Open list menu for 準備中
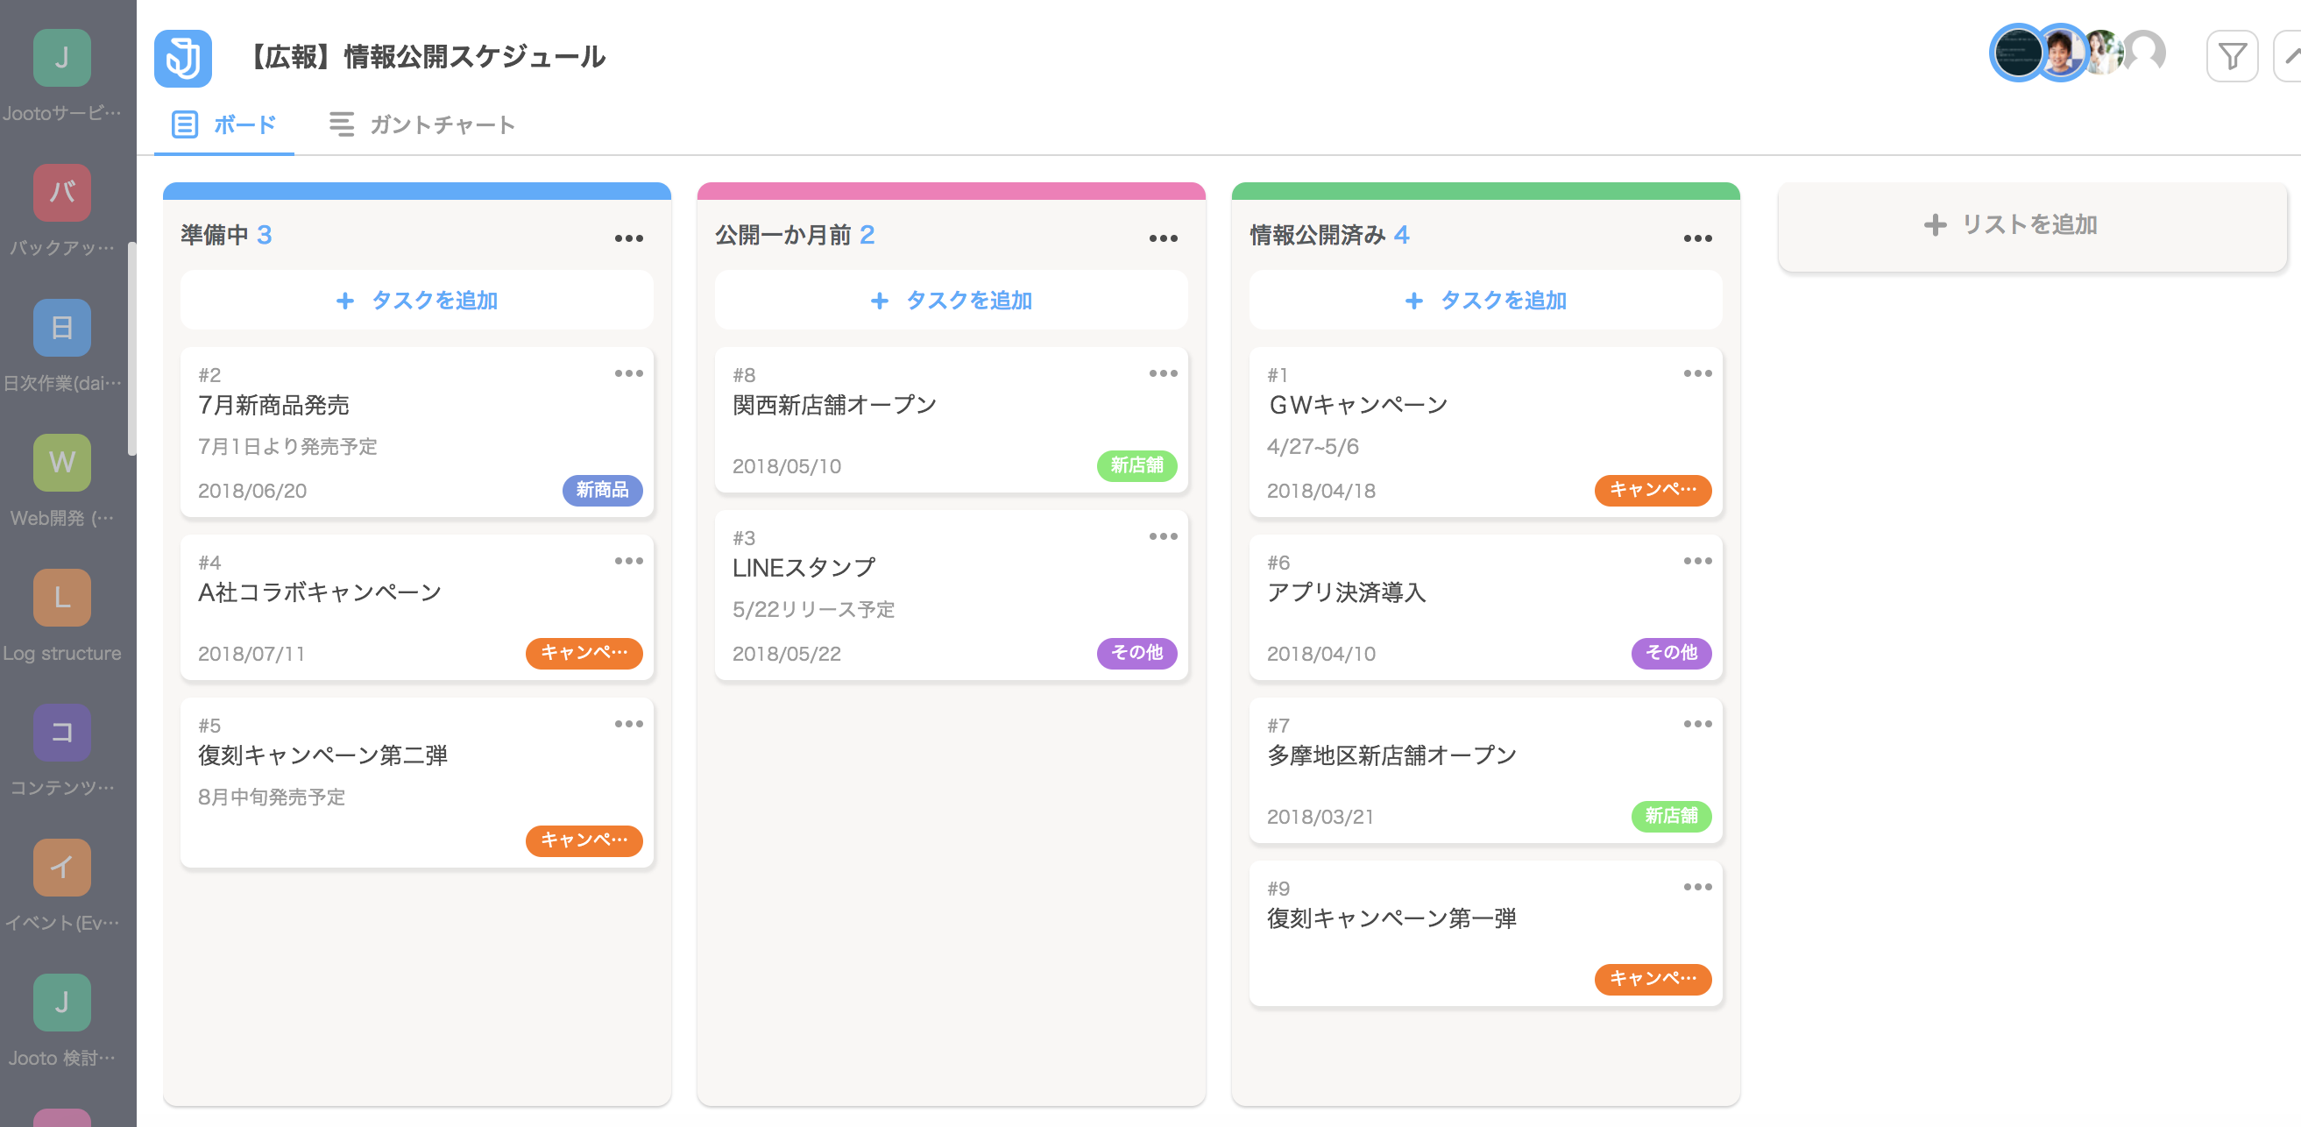Screen dimensions: 2301x1127 pyautogui.click(x=629, y=238)
